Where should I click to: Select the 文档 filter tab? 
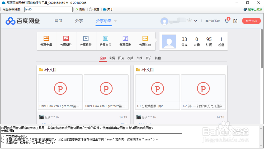point(139,58)
